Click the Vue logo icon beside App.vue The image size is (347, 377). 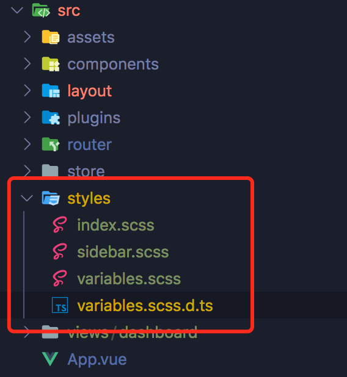50,359
